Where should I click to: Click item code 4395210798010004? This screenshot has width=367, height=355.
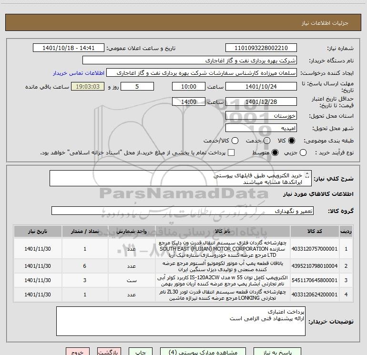(315, 266)
